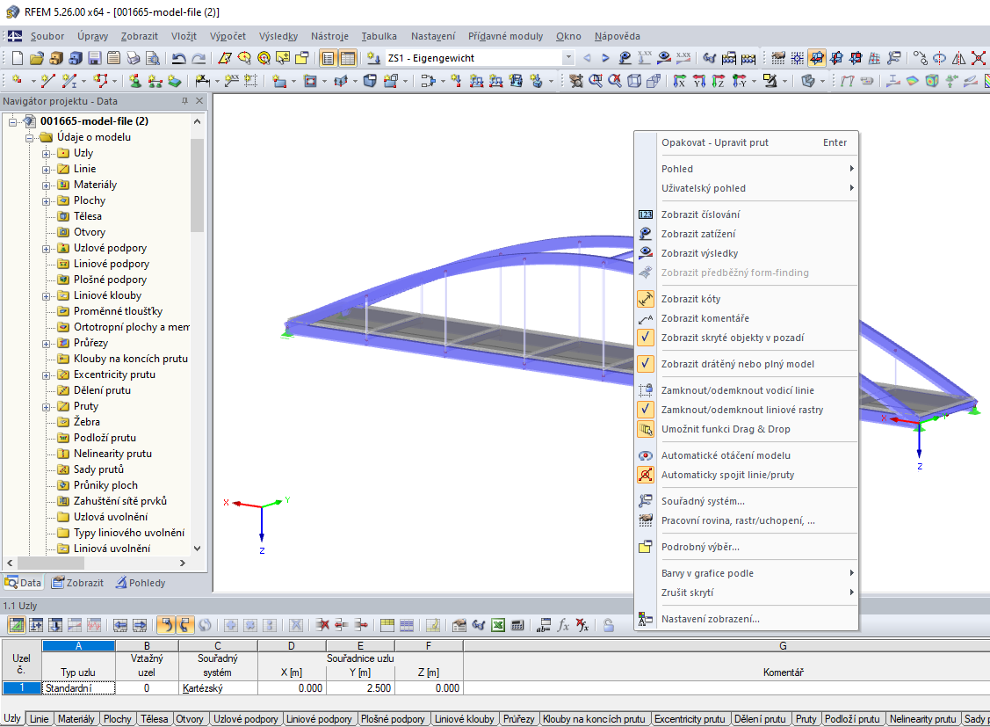
Task: Open the Přídavné moduly menu
Action: 505,37
